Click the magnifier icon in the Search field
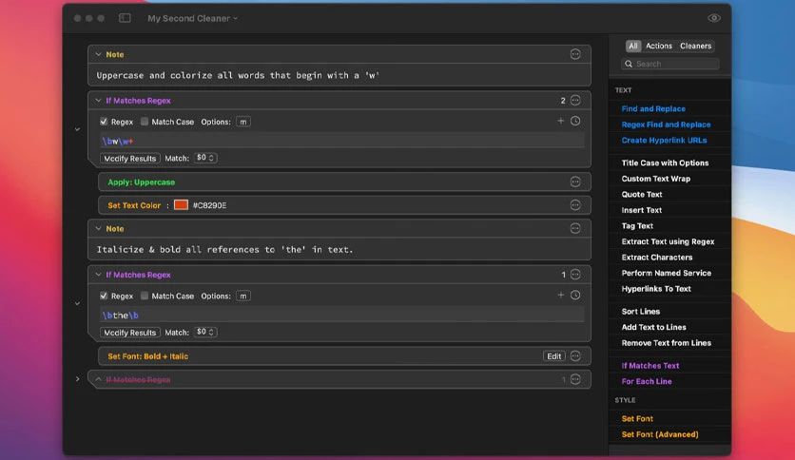The image size is (795, 460). 629,64
